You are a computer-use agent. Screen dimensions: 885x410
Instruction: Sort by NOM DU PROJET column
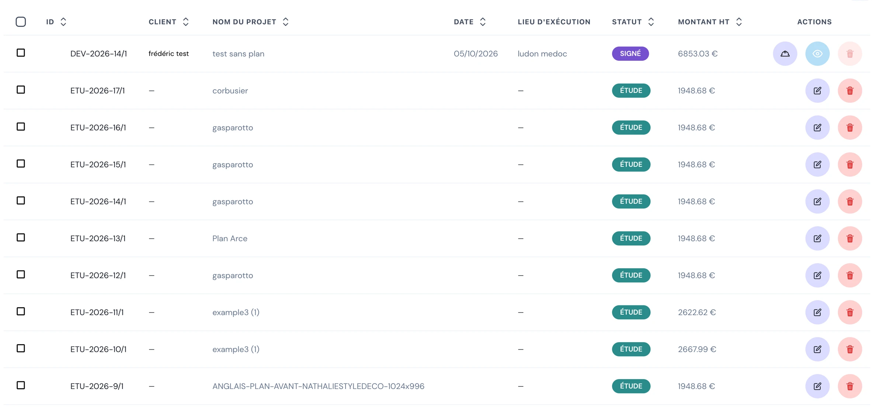tap(285, 22)
